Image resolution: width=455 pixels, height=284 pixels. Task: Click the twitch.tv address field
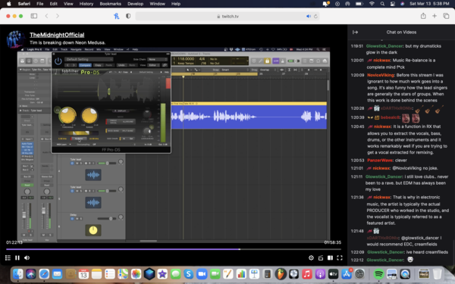tap(227, 16)
